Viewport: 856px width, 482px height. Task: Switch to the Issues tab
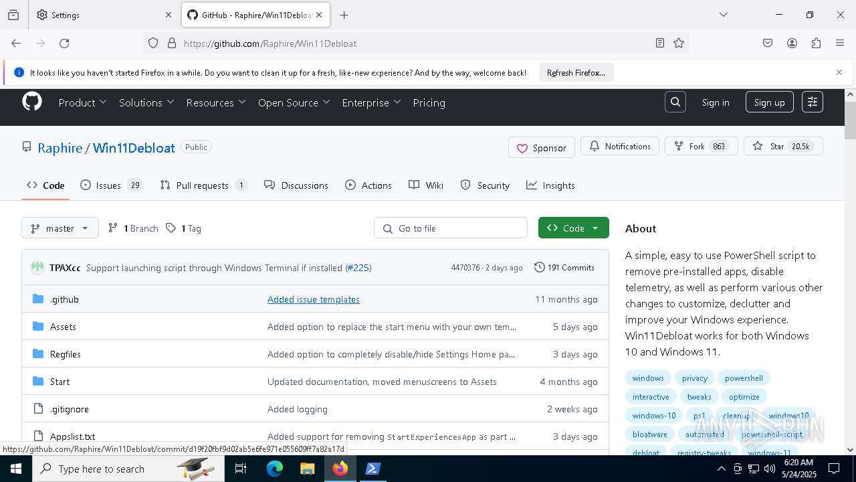click(111, 185)
